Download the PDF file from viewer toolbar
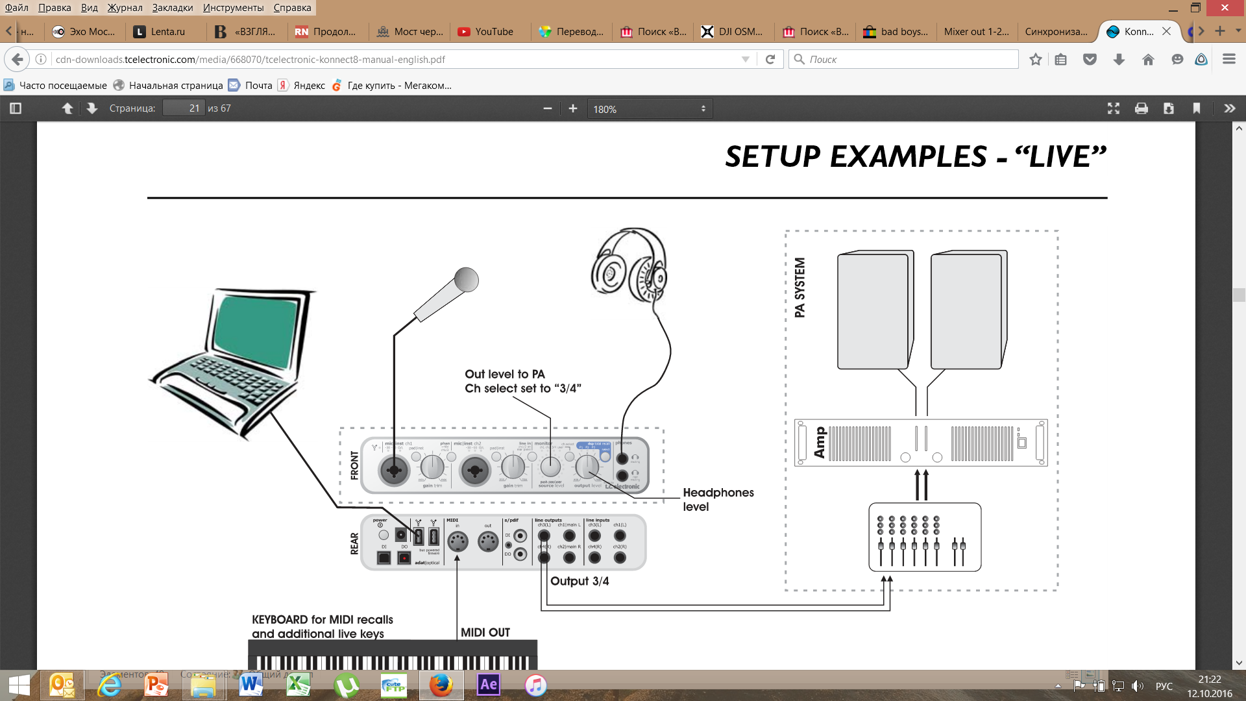Viewport: 1246px width, 701px height. (1168, 108)
